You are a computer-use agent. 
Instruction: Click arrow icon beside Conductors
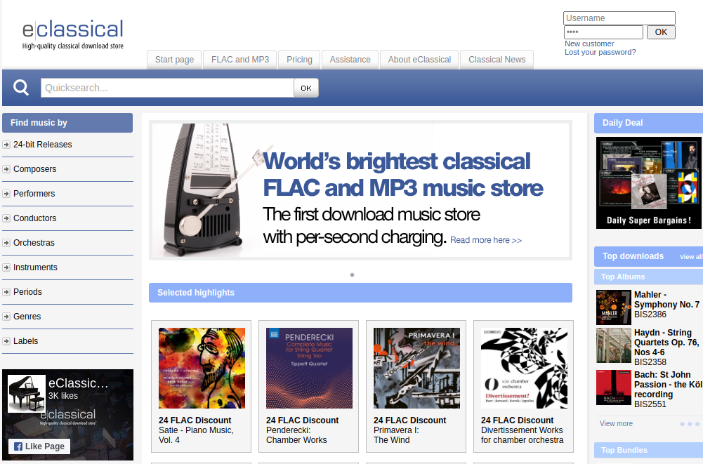(6, 219)
